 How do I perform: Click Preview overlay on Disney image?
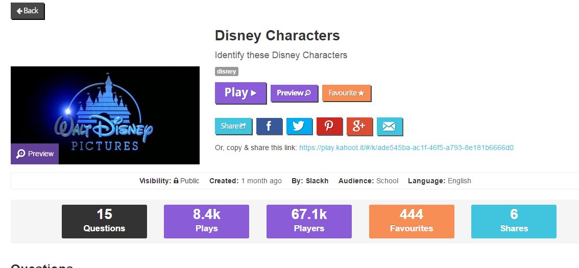pos(35,154)
